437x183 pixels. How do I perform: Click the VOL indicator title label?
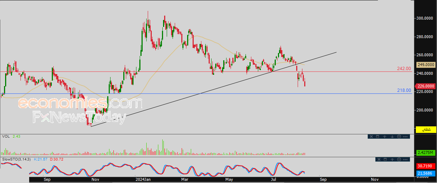5,137
